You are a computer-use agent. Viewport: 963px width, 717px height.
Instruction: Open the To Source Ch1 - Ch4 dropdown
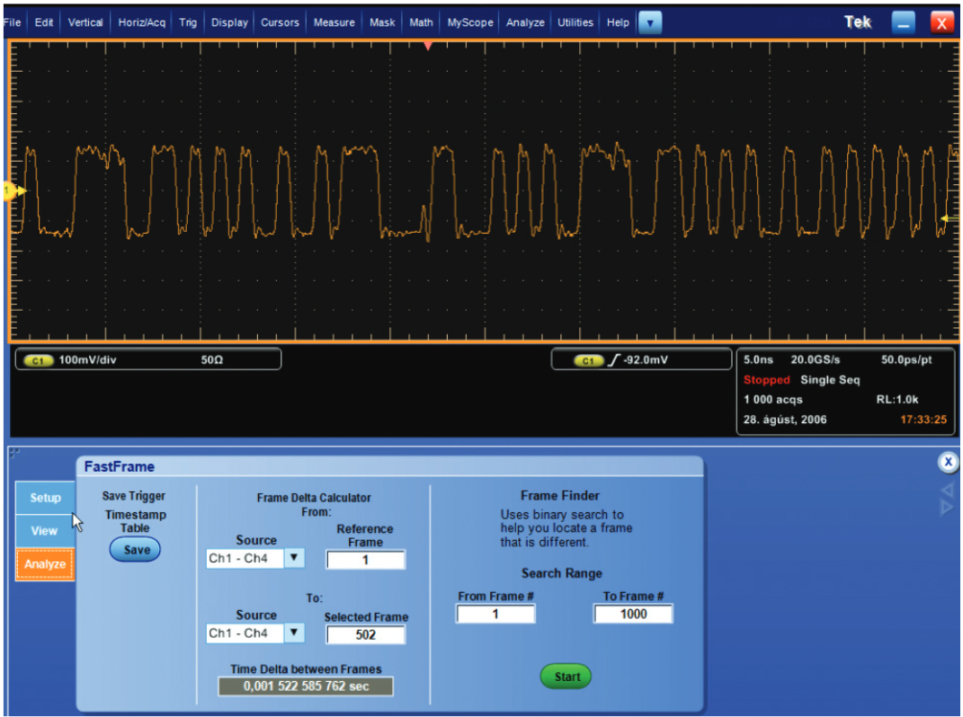[293, 633]
